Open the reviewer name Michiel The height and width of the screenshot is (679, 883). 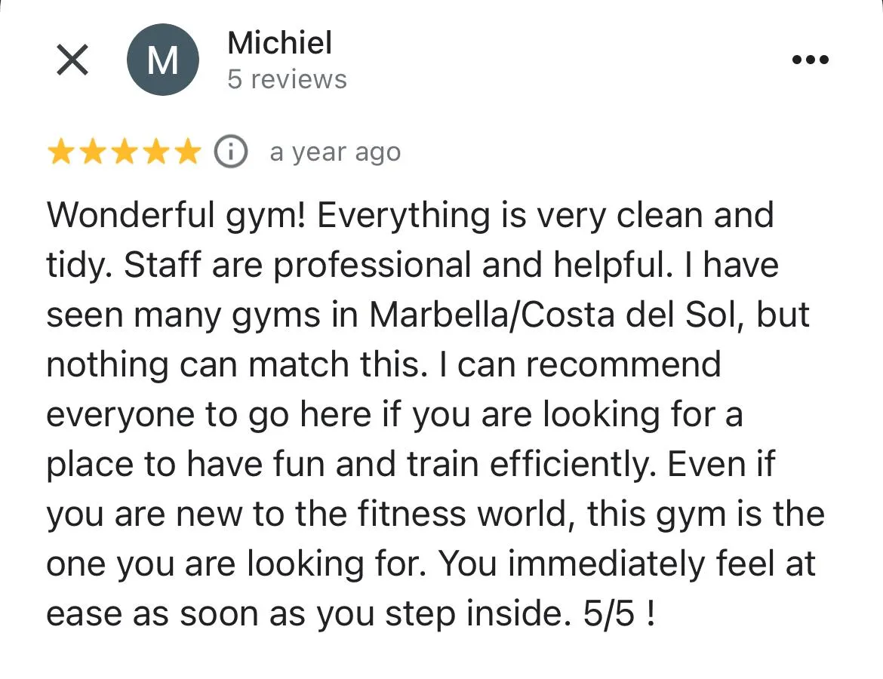[x=280, y=43]
